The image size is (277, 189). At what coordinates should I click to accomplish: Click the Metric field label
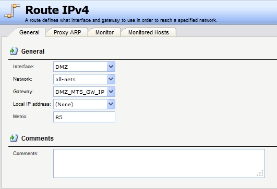20,117
